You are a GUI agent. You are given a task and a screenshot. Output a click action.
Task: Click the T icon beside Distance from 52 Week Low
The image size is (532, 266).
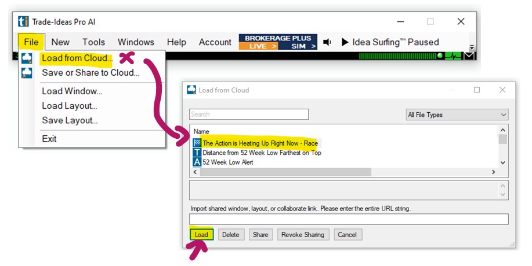pyautogui.click(x=197, y=153)
